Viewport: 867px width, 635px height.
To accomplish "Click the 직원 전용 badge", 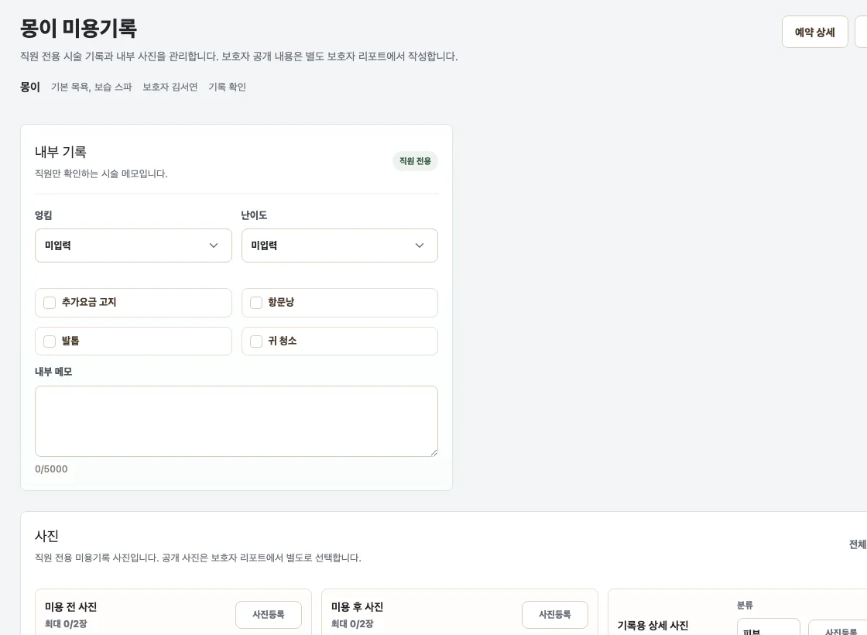I will click(x=415, y=161).
